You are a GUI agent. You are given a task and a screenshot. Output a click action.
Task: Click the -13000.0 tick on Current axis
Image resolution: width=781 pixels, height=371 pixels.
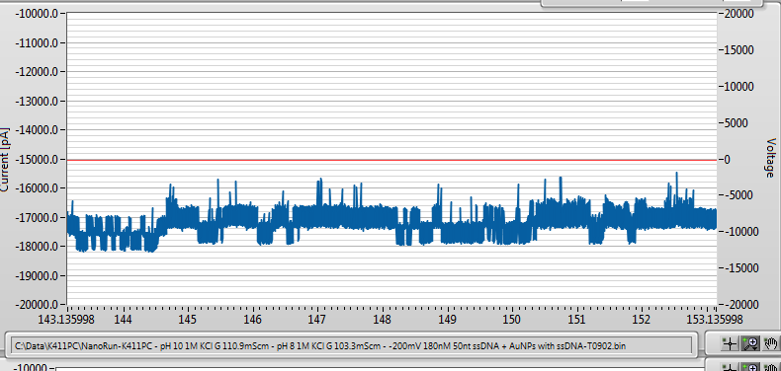[38, 101]
